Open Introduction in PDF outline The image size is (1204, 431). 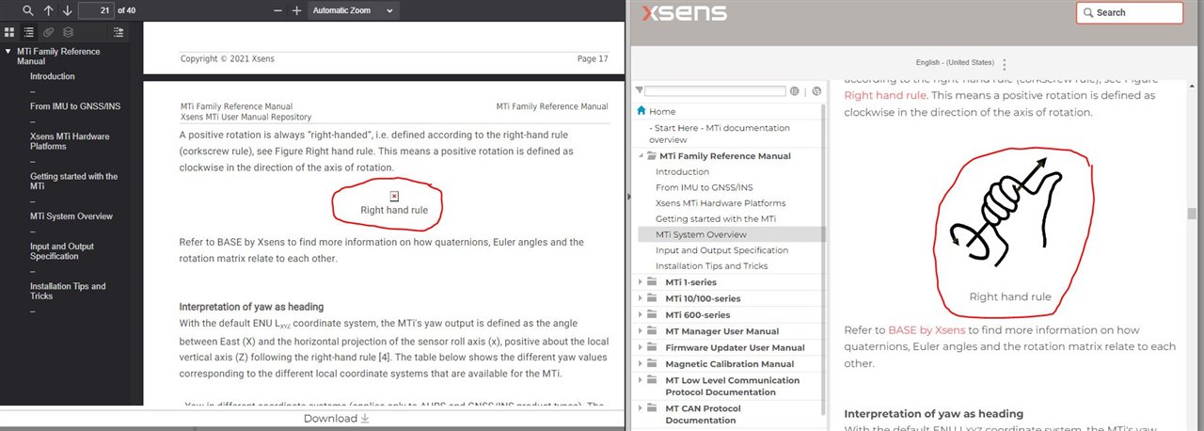coord(52,76)
